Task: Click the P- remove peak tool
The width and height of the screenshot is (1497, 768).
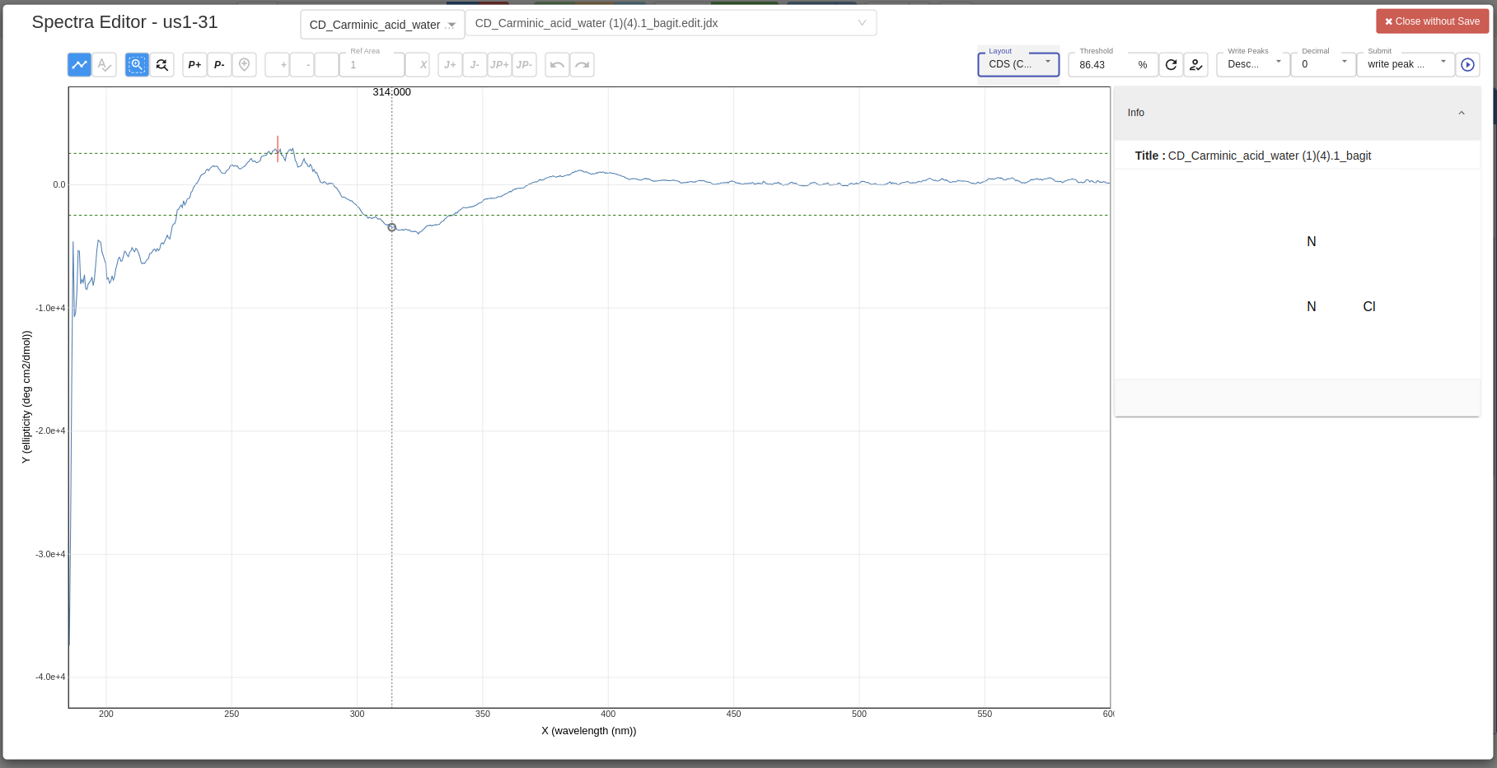Action: [x=219, y=64]
